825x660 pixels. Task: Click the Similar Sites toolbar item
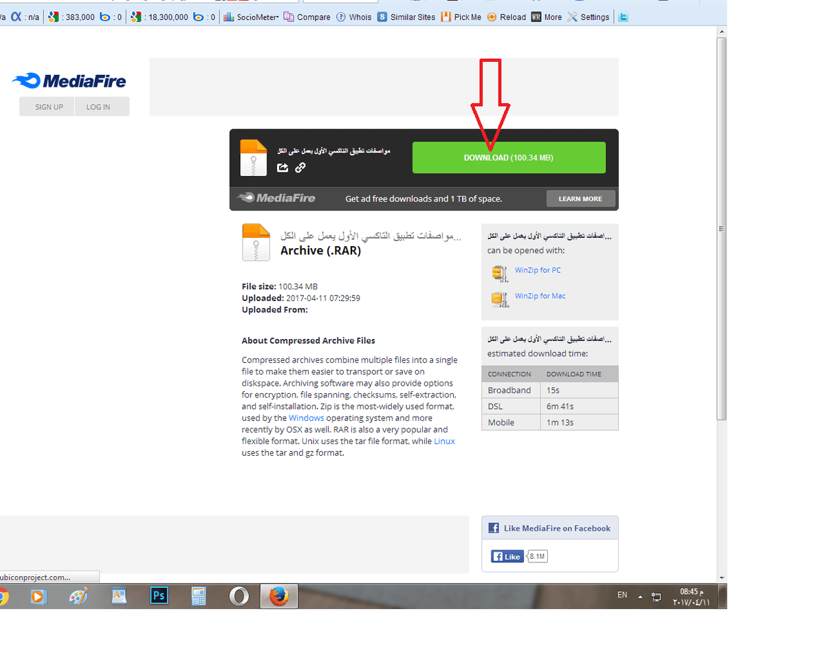click(x=406, y=17)
